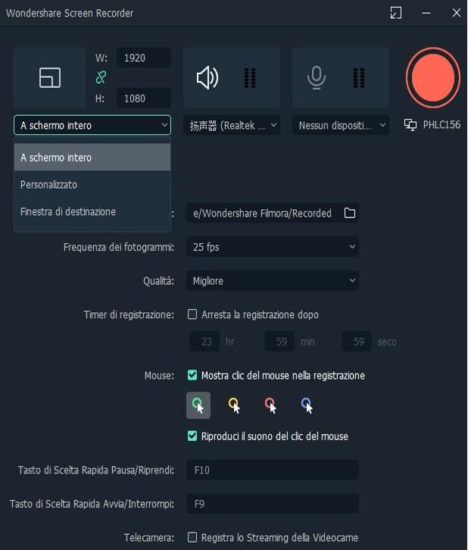Select the red mouse click cursor
The image size is (468, 550).
tap(270, 405)
